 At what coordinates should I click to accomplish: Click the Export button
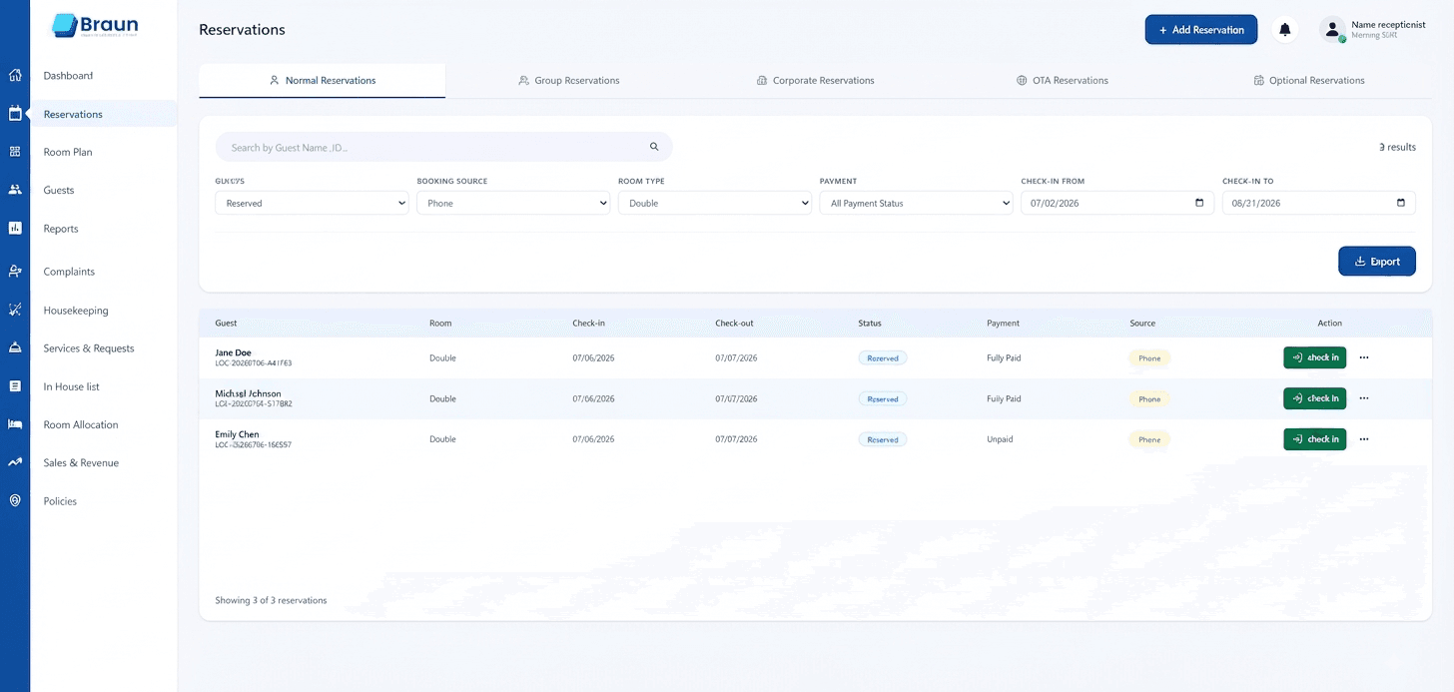[1377, 261]
